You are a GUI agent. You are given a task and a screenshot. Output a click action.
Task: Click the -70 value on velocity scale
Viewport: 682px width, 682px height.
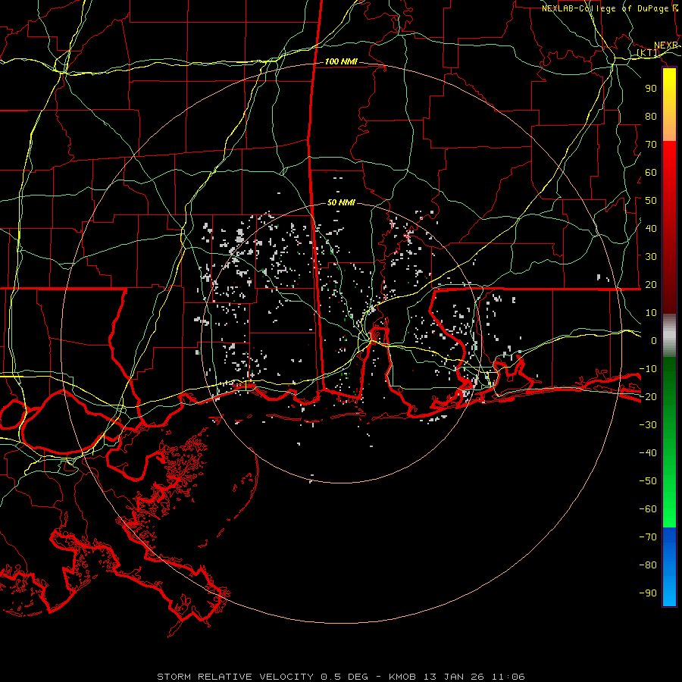648,537
